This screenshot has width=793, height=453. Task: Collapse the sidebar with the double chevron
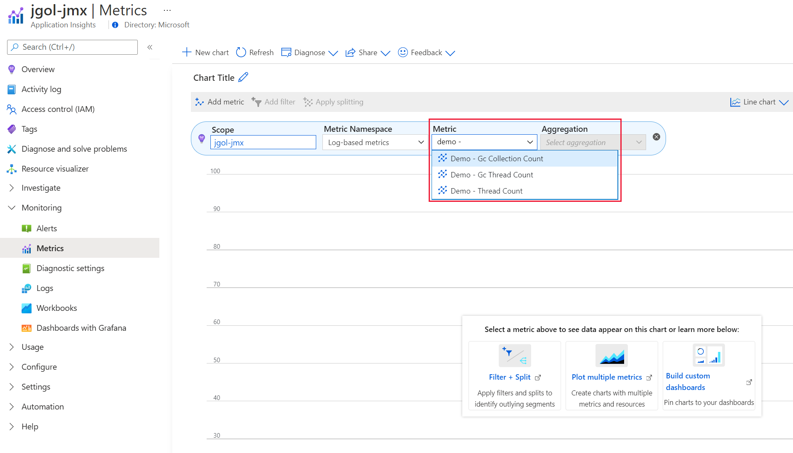[x=150, y=47]
